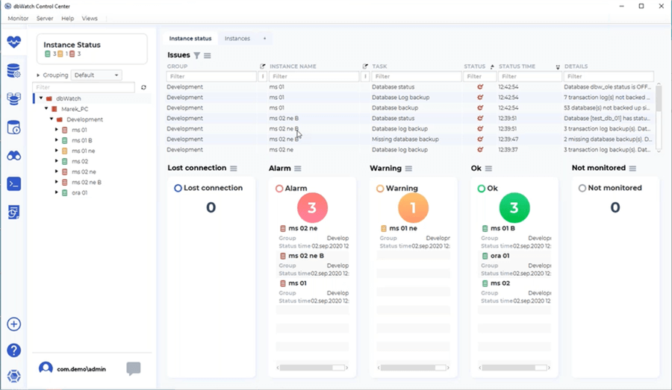Click the edit icon next to GROUP column
This screenshot has width=672, height=390.
(x=262, y=66)
